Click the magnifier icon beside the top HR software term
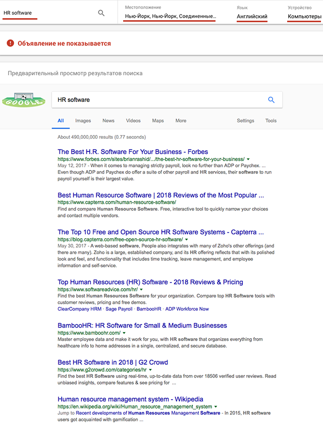The height and width of the screenshot is (431, 323). (x=101, y=13)
